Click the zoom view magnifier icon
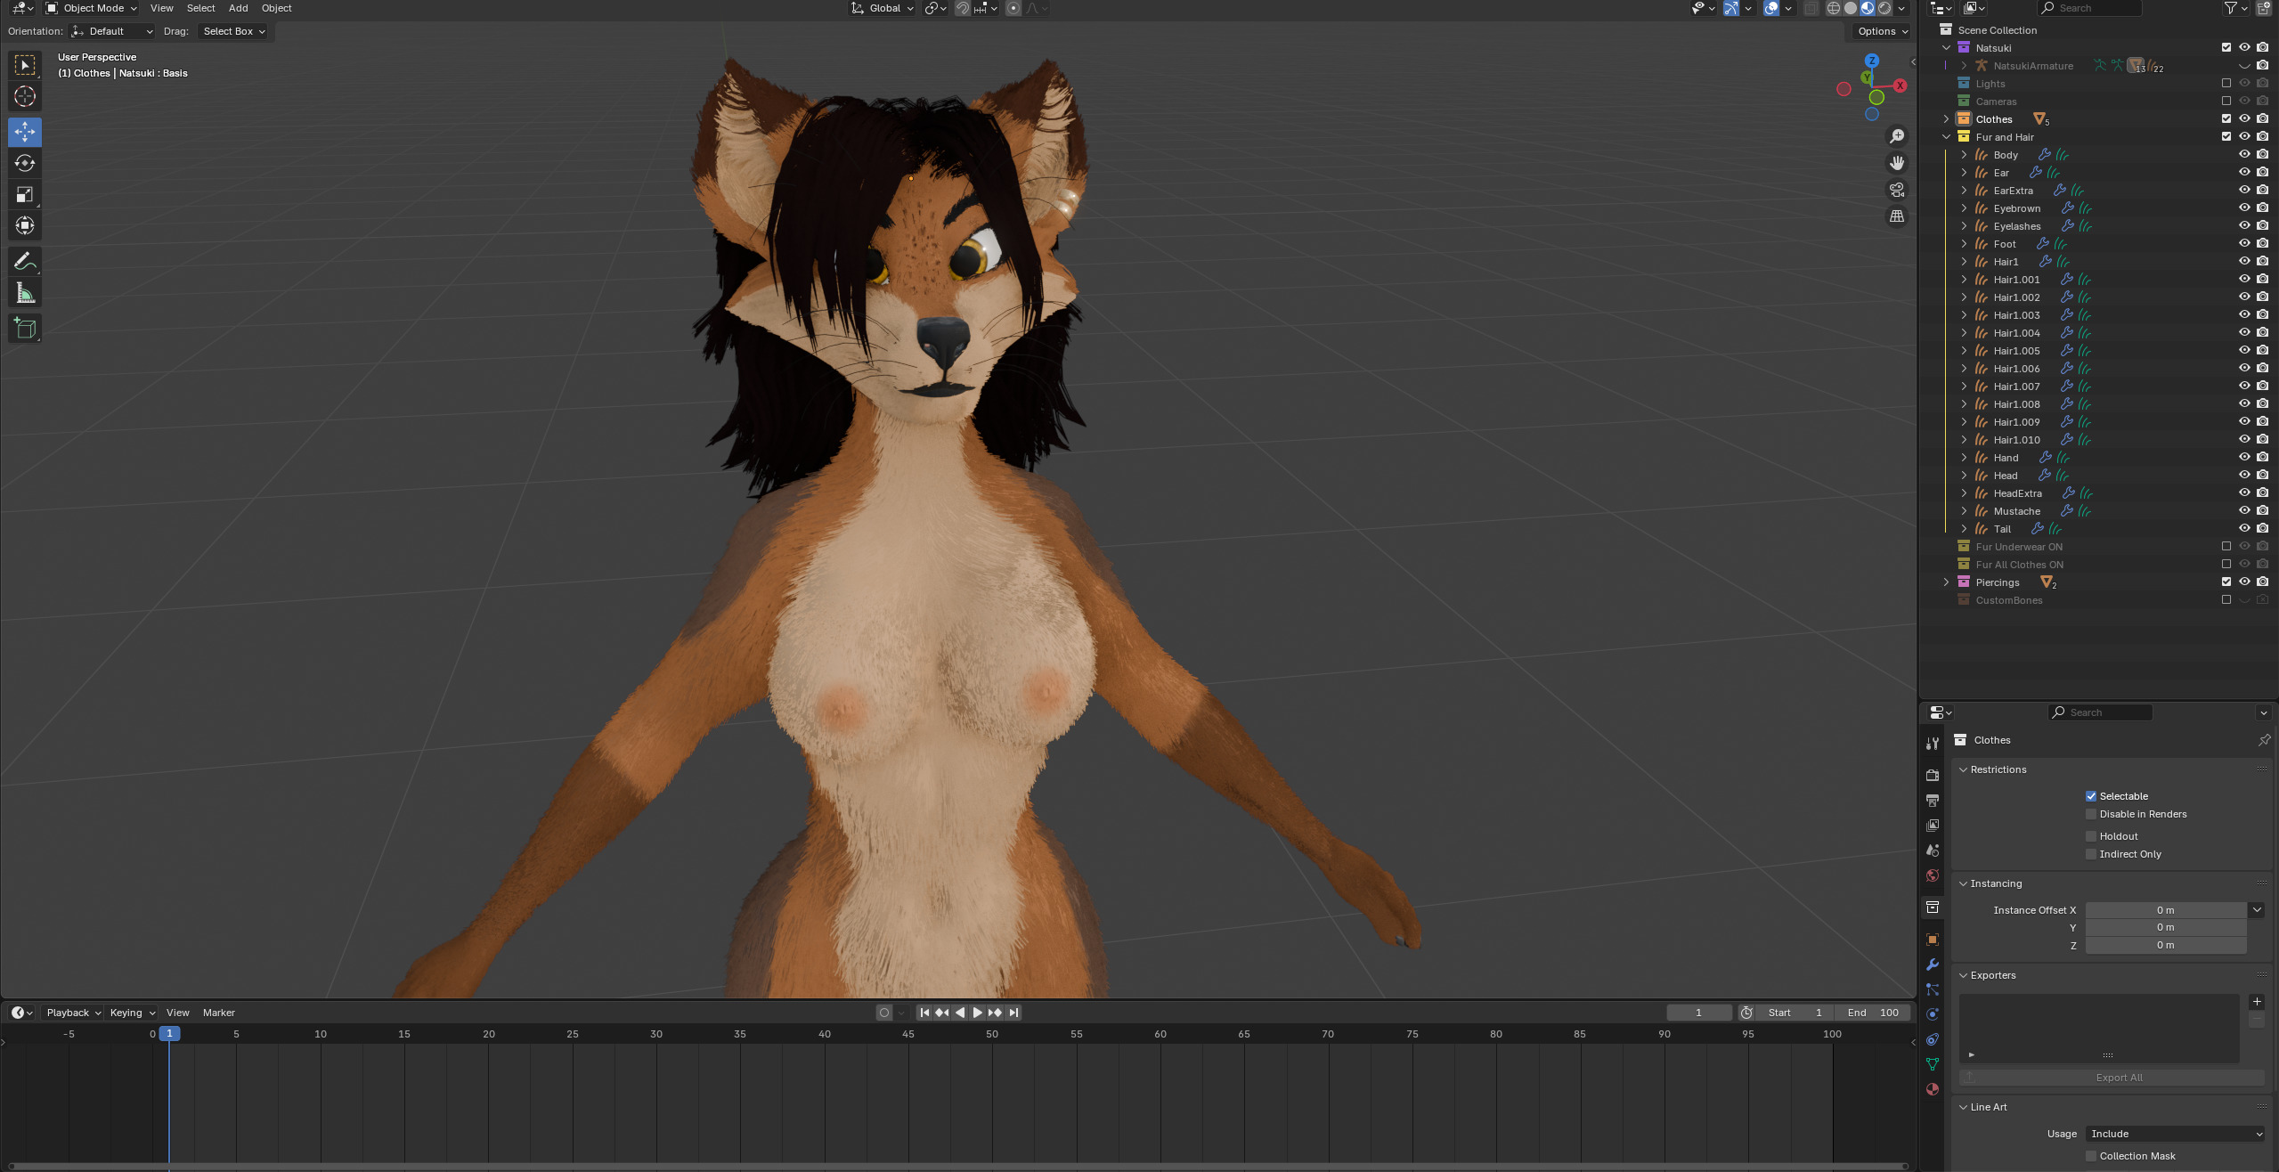Viewport: 2279px width, 1172px height. tap(1897, 135)
